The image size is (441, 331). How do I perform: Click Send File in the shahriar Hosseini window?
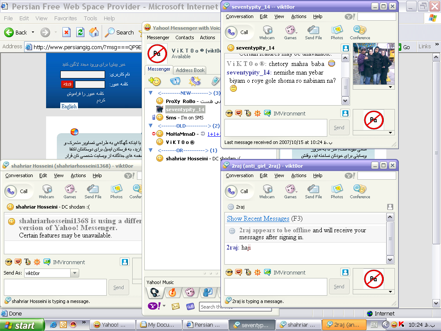pos(93,192)
